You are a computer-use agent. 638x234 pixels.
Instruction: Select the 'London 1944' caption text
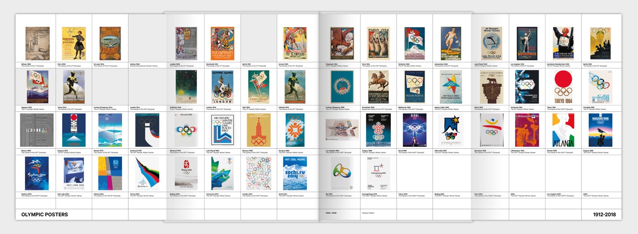point(135,107)
